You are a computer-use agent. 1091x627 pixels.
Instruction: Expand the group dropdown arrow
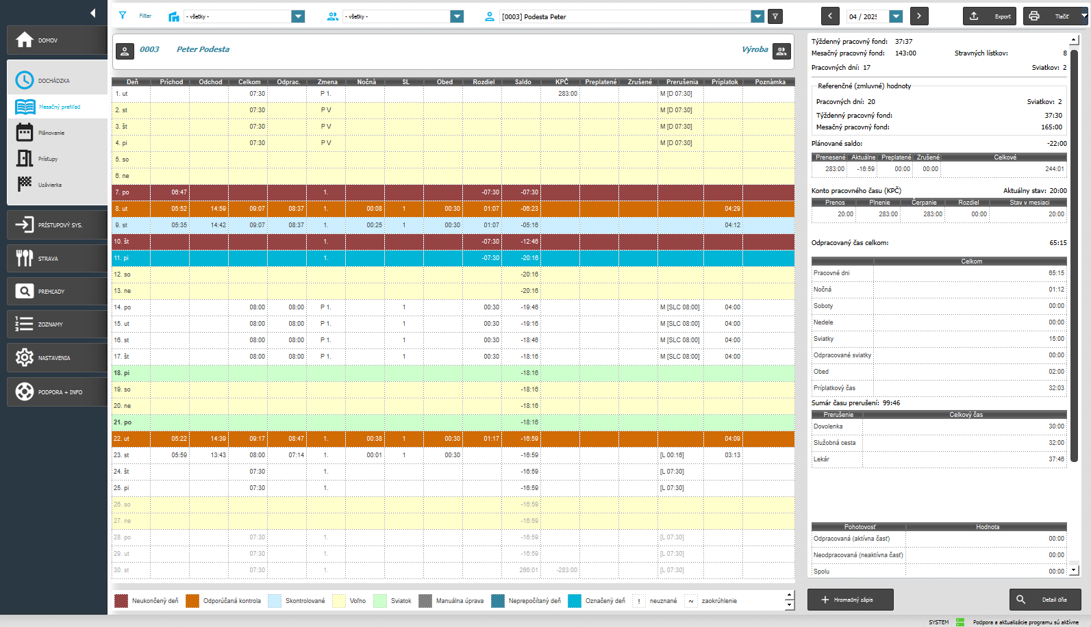[457, 16]
